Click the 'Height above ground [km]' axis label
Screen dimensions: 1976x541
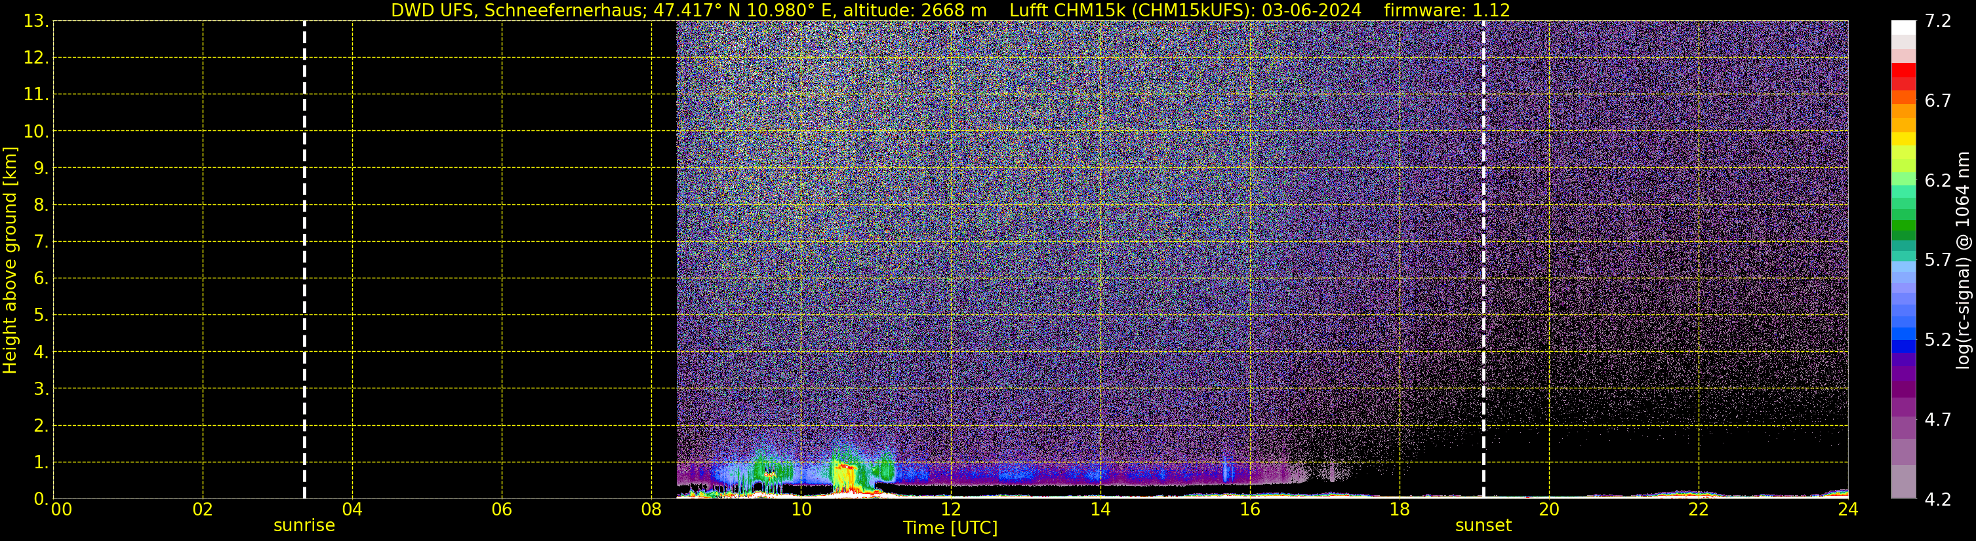[x=10, y=261]
